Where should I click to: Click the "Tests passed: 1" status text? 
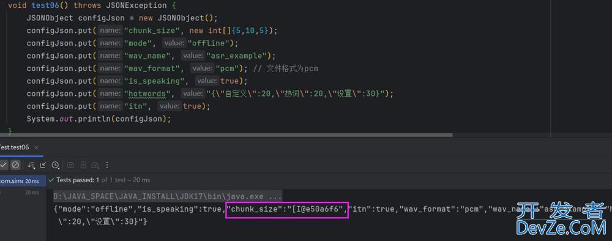click(x=78, y=180)
